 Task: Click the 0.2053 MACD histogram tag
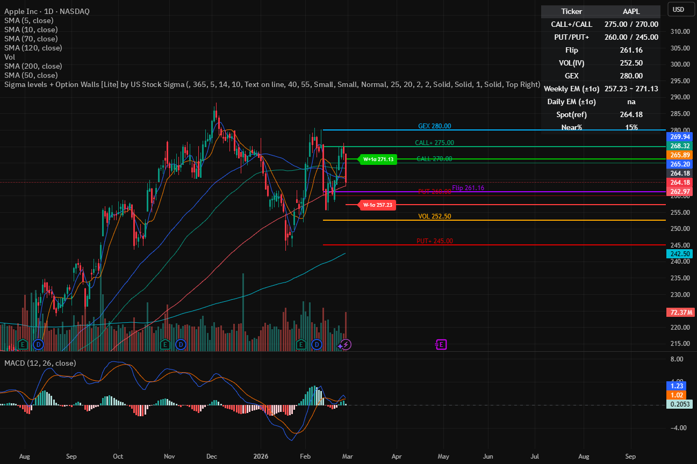pyautogui.click(x=680, y=404)
